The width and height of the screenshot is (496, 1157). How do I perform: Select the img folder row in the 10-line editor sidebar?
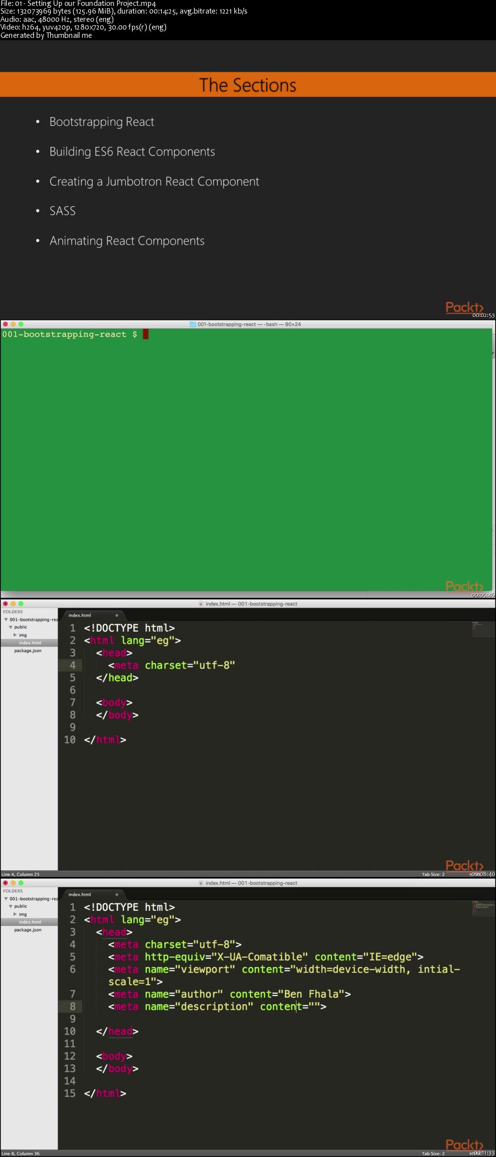coord(29,635)
